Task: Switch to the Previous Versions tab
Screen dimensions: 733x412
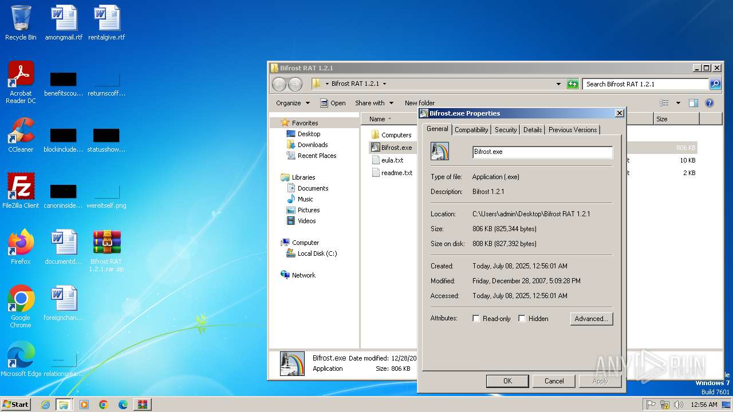Action: (x=573, y=130)
